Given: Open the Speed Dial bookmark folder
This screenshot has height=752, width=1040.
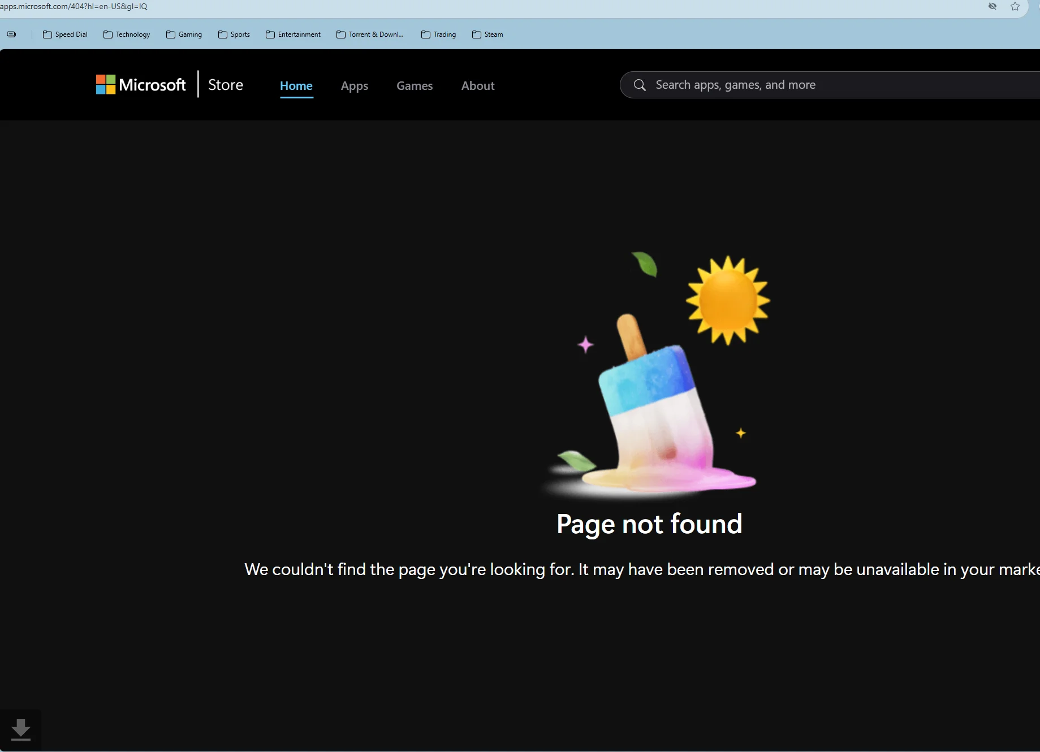Looking at the screenshot, I should tap(65, 34).
